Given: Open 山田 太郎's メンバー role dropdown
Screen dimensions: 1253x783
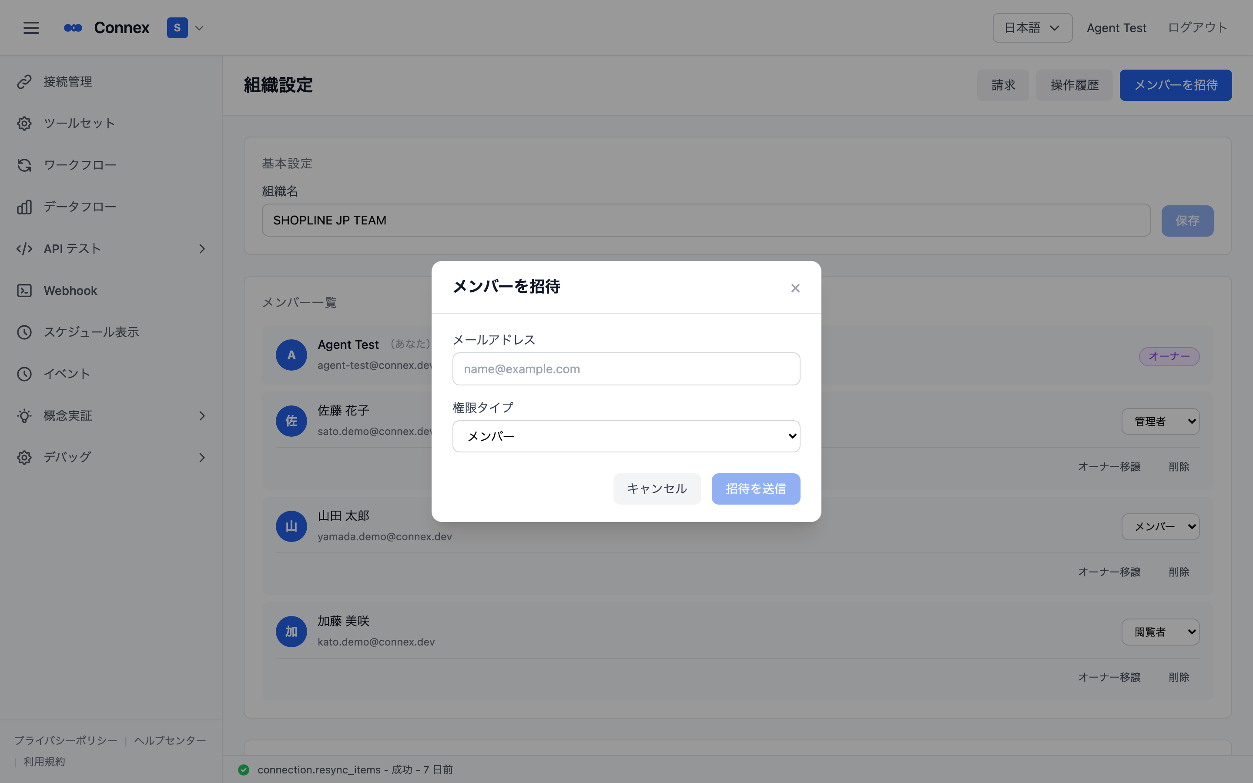Looking at the screenshot, I should [x=1160, y=527].
